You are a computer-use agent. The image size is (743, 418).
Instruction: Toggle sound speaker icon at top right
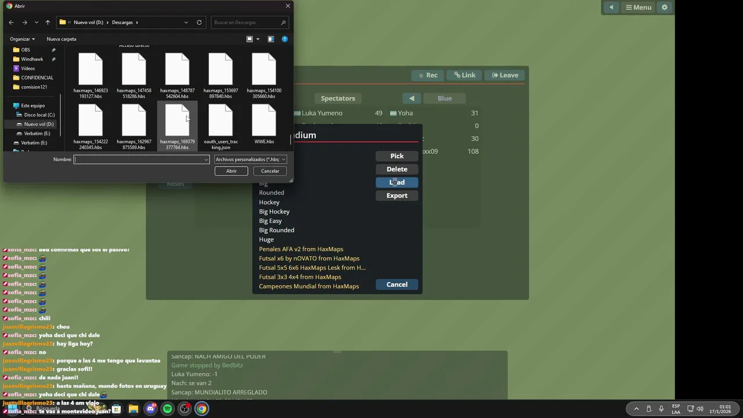click(x=611, y=7)
